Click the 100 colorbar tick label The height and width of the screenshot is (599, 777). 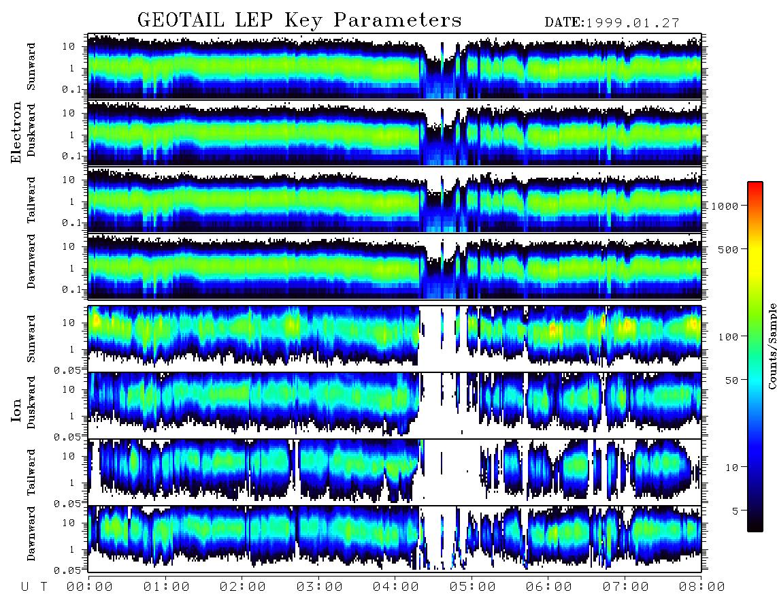729,337
